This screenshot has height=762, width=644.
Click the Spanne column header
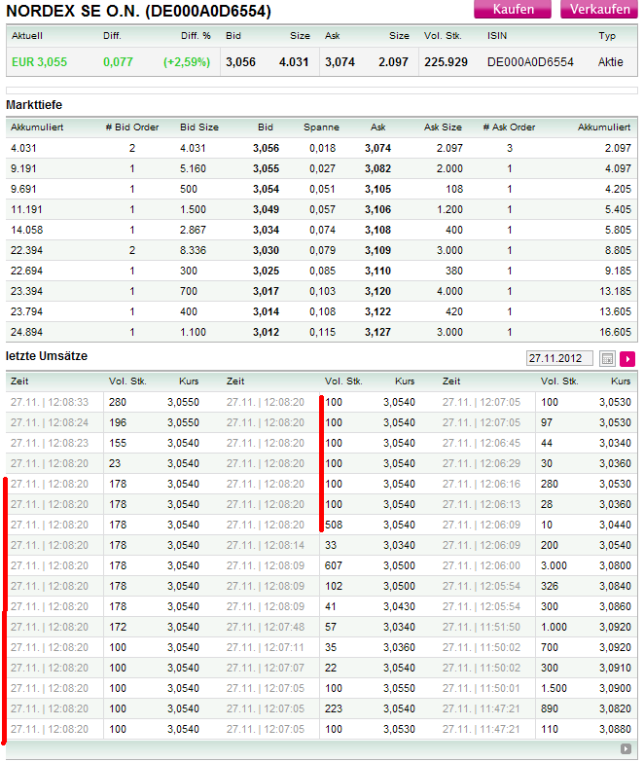coord(322,127)
